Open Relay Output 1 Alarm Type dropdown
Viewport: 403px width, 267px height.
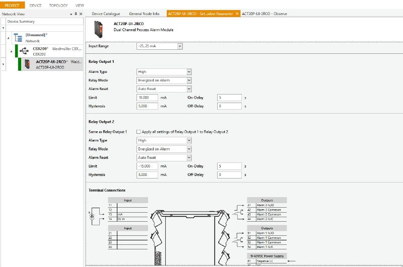(x=189, y=72)
